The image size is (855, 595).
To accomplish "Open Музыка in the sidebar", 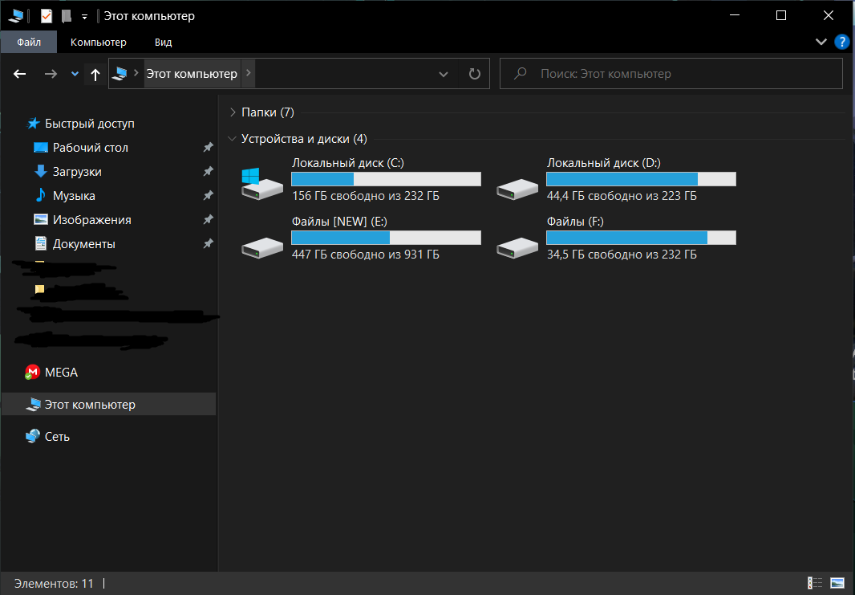I will click(x=74, y=195).
